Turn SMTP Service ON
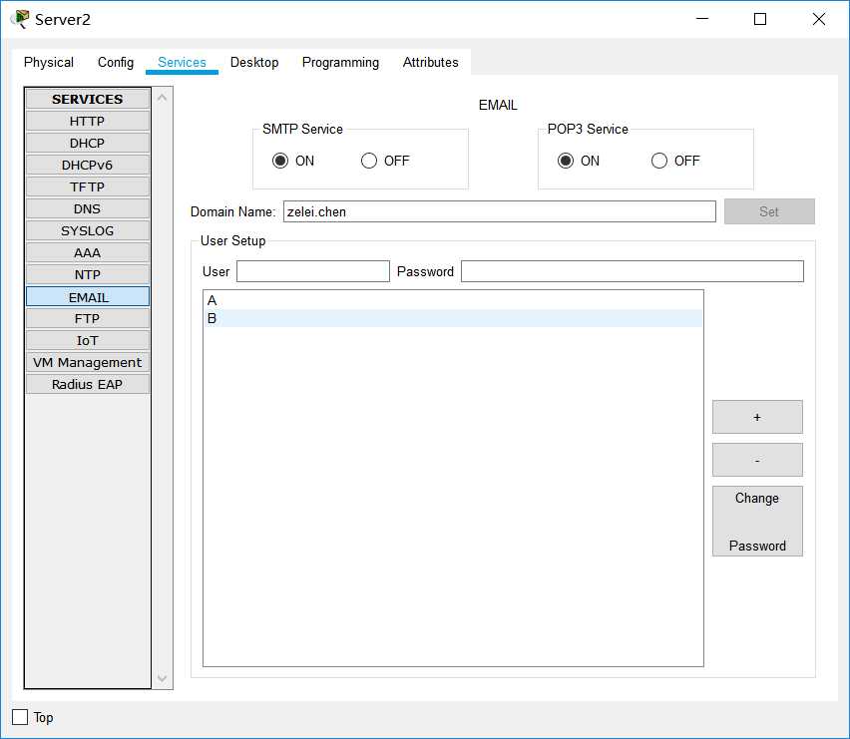 pos(280,161)
